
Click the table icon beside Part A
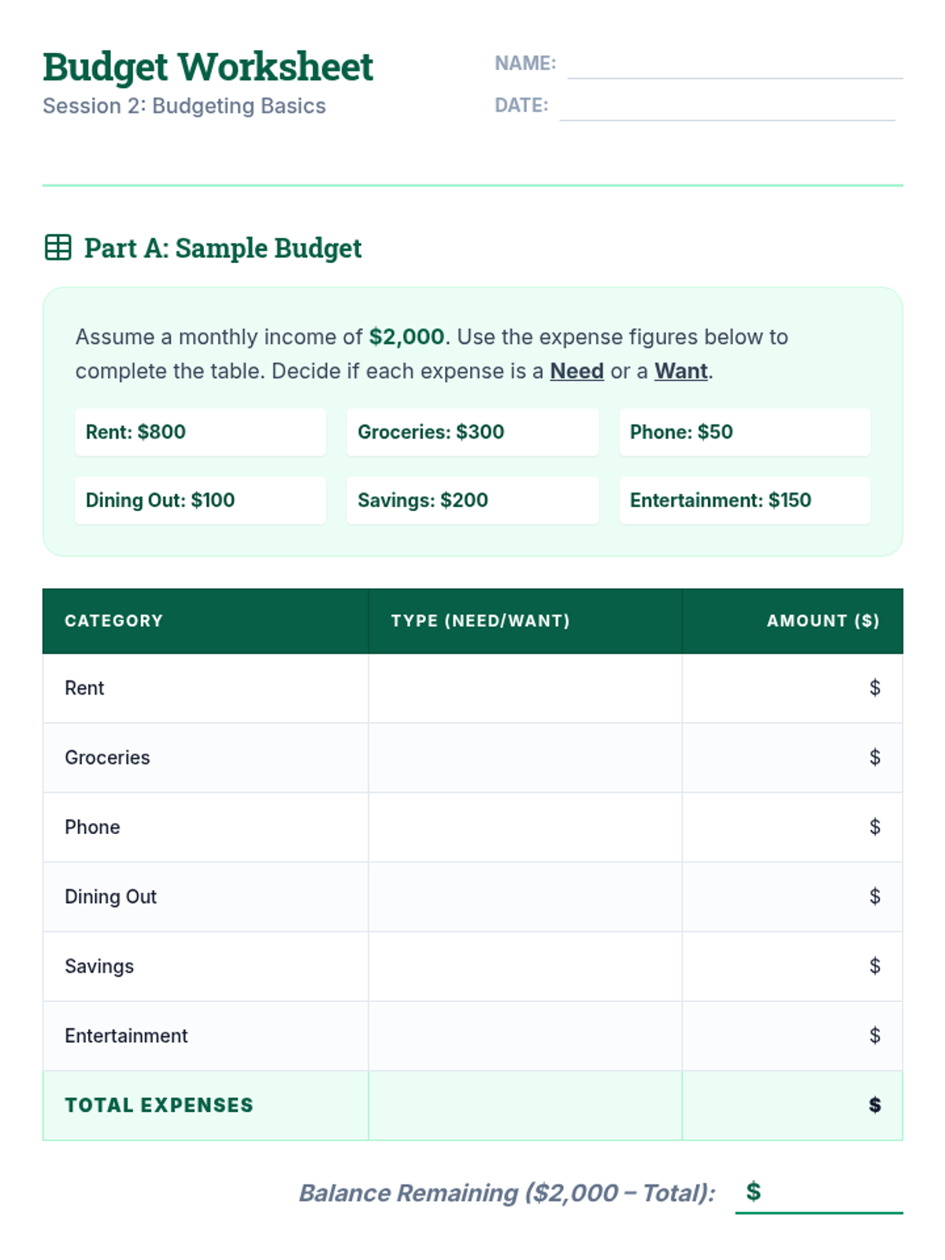tap(57, 247)
